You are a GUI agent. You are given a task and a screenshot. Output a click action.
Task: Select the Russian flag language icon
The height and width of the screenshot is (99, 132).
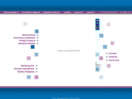pos(97,24)
